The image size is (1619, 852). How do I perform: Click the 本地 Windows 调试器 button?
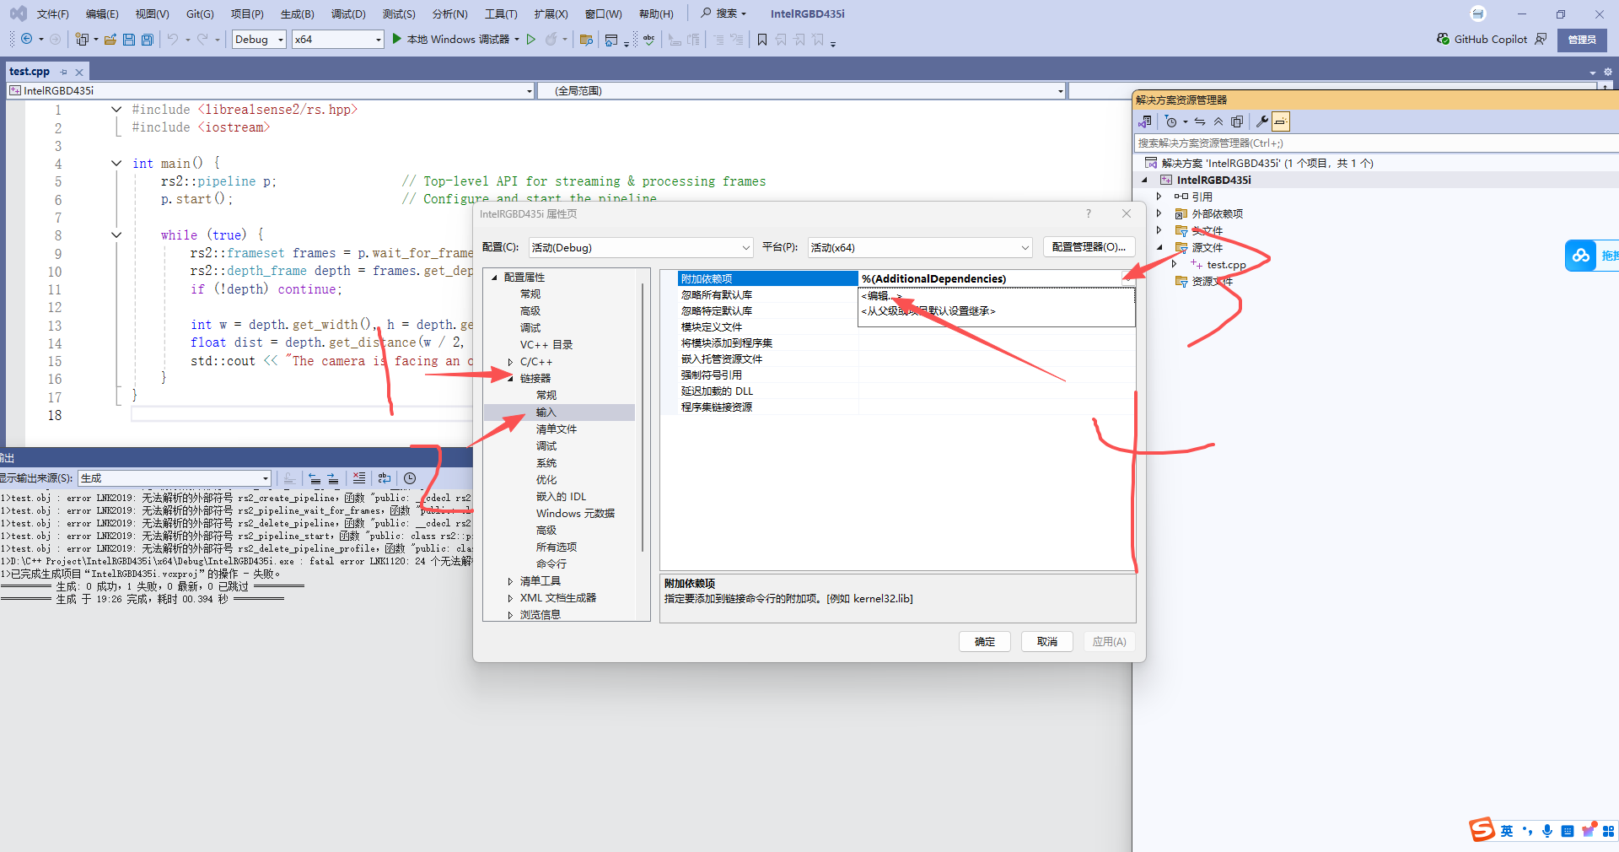pos(455,39)
